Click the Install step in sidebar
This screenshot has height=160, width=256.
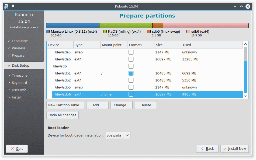click(17, 97)
